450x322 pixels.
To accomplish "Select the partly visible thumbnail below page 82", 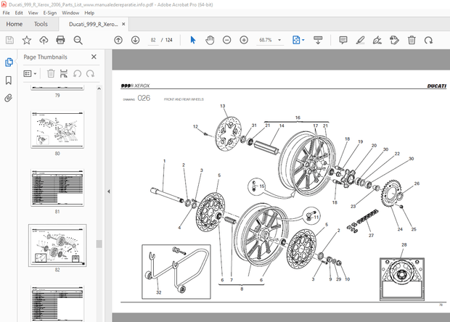I will pos(57,304).
